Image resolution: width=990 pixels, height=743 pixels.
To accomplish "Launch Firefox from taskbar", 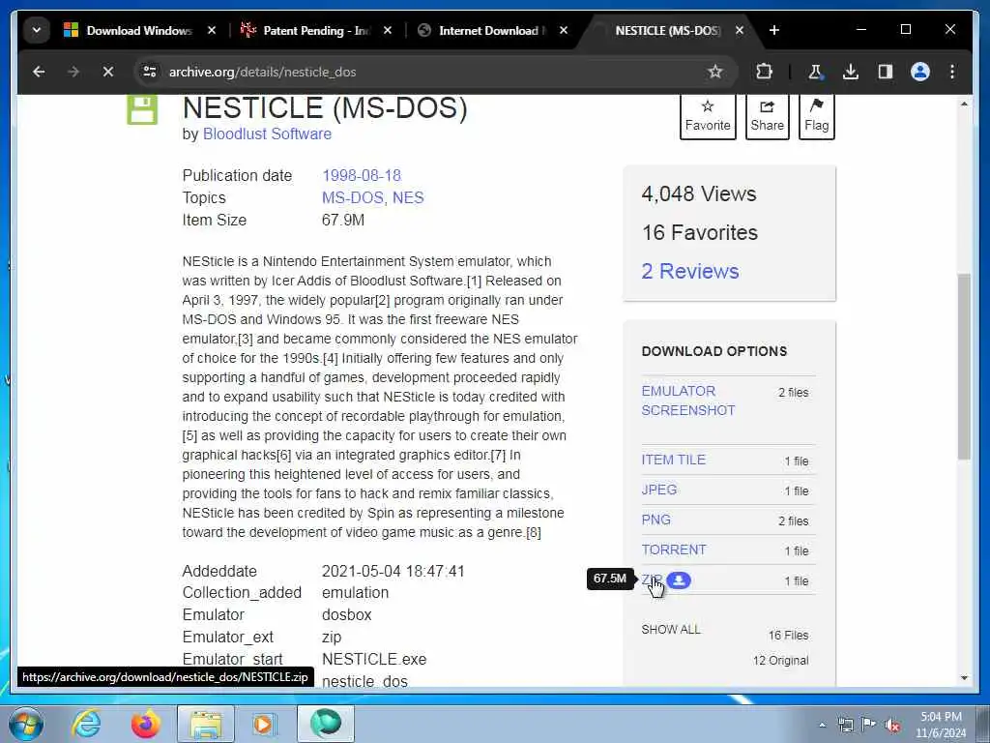I will click(x=145, y=724).
